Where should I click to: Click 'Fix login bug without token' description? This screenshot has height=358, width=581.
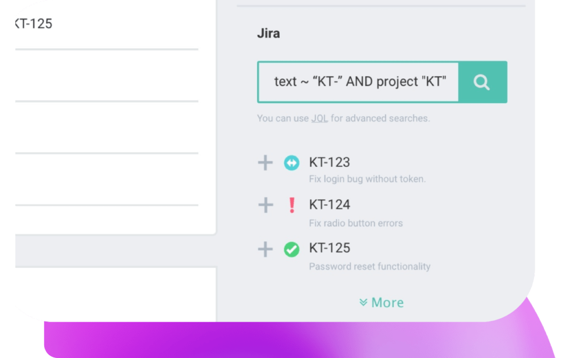pyautogui.click(x=367, y=179)
